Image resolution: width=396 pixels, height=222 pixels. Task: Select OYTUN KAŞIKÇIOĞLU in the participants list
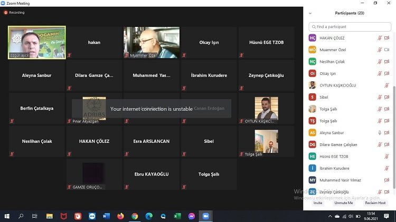338,85
